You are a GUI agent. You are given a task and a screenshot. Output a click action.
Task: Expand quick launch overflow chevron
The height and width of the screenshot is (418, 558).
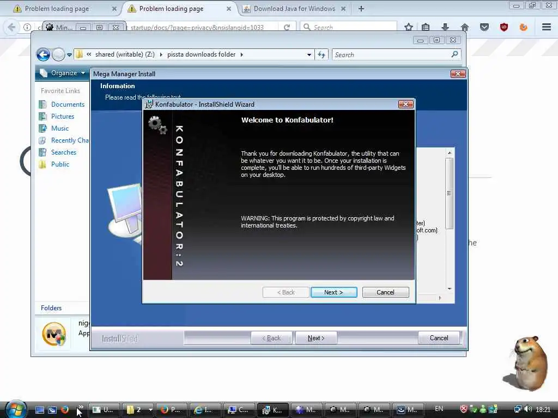81,407
